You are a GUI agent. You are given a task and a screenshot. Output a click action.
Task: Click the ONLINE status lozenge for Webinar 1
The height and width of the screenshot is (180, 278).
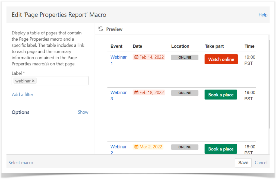pos(185,57)
